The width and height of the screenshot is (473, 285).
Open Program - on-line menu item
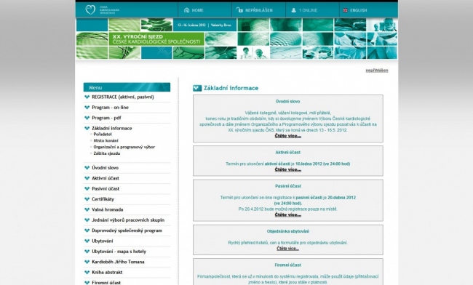pyautogui.click(x=110, y=108)
